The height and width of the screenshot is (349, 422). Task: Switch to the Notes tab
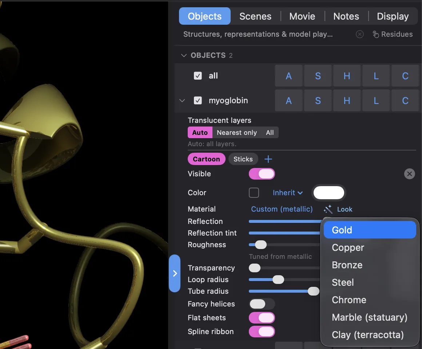pos(346,16)
